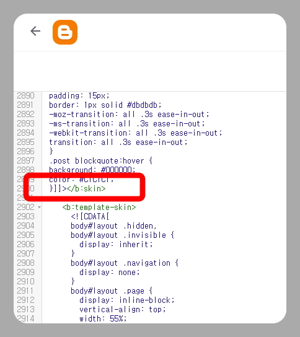Place cursor on 'background: #000000;' line
This screenshot has height=337, width=300.
pyautogui.click(x=92, y=170)
